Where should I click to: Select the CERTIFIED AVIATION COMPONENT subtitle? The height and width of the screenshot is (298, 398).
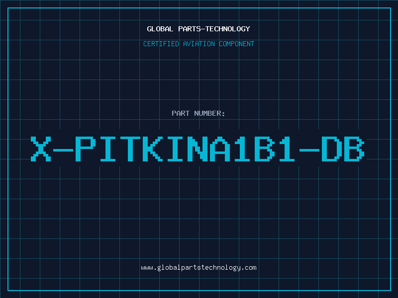point(199,44)
